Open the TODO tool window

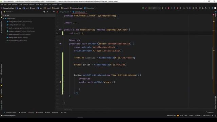[x=31, y=113]
